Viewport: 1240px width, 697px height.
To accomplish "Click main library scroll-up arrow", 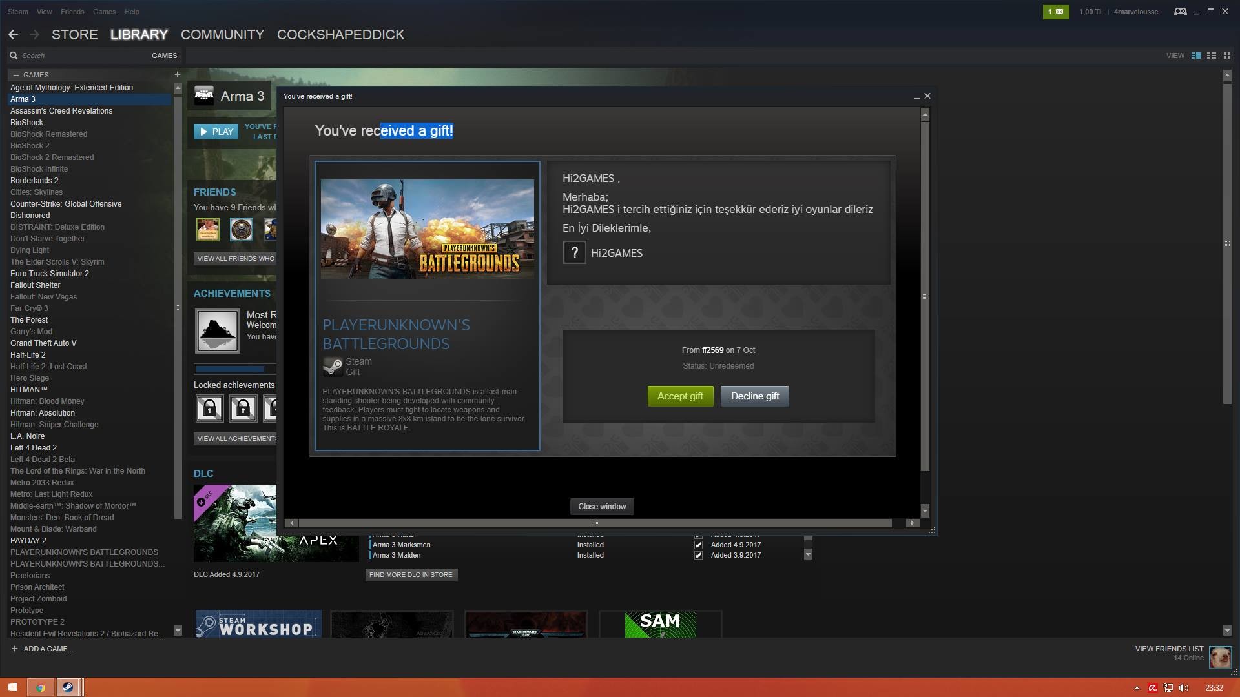I will tap(1227, 76).
